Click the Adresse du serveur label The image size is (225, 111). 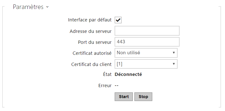coord(90,31)
